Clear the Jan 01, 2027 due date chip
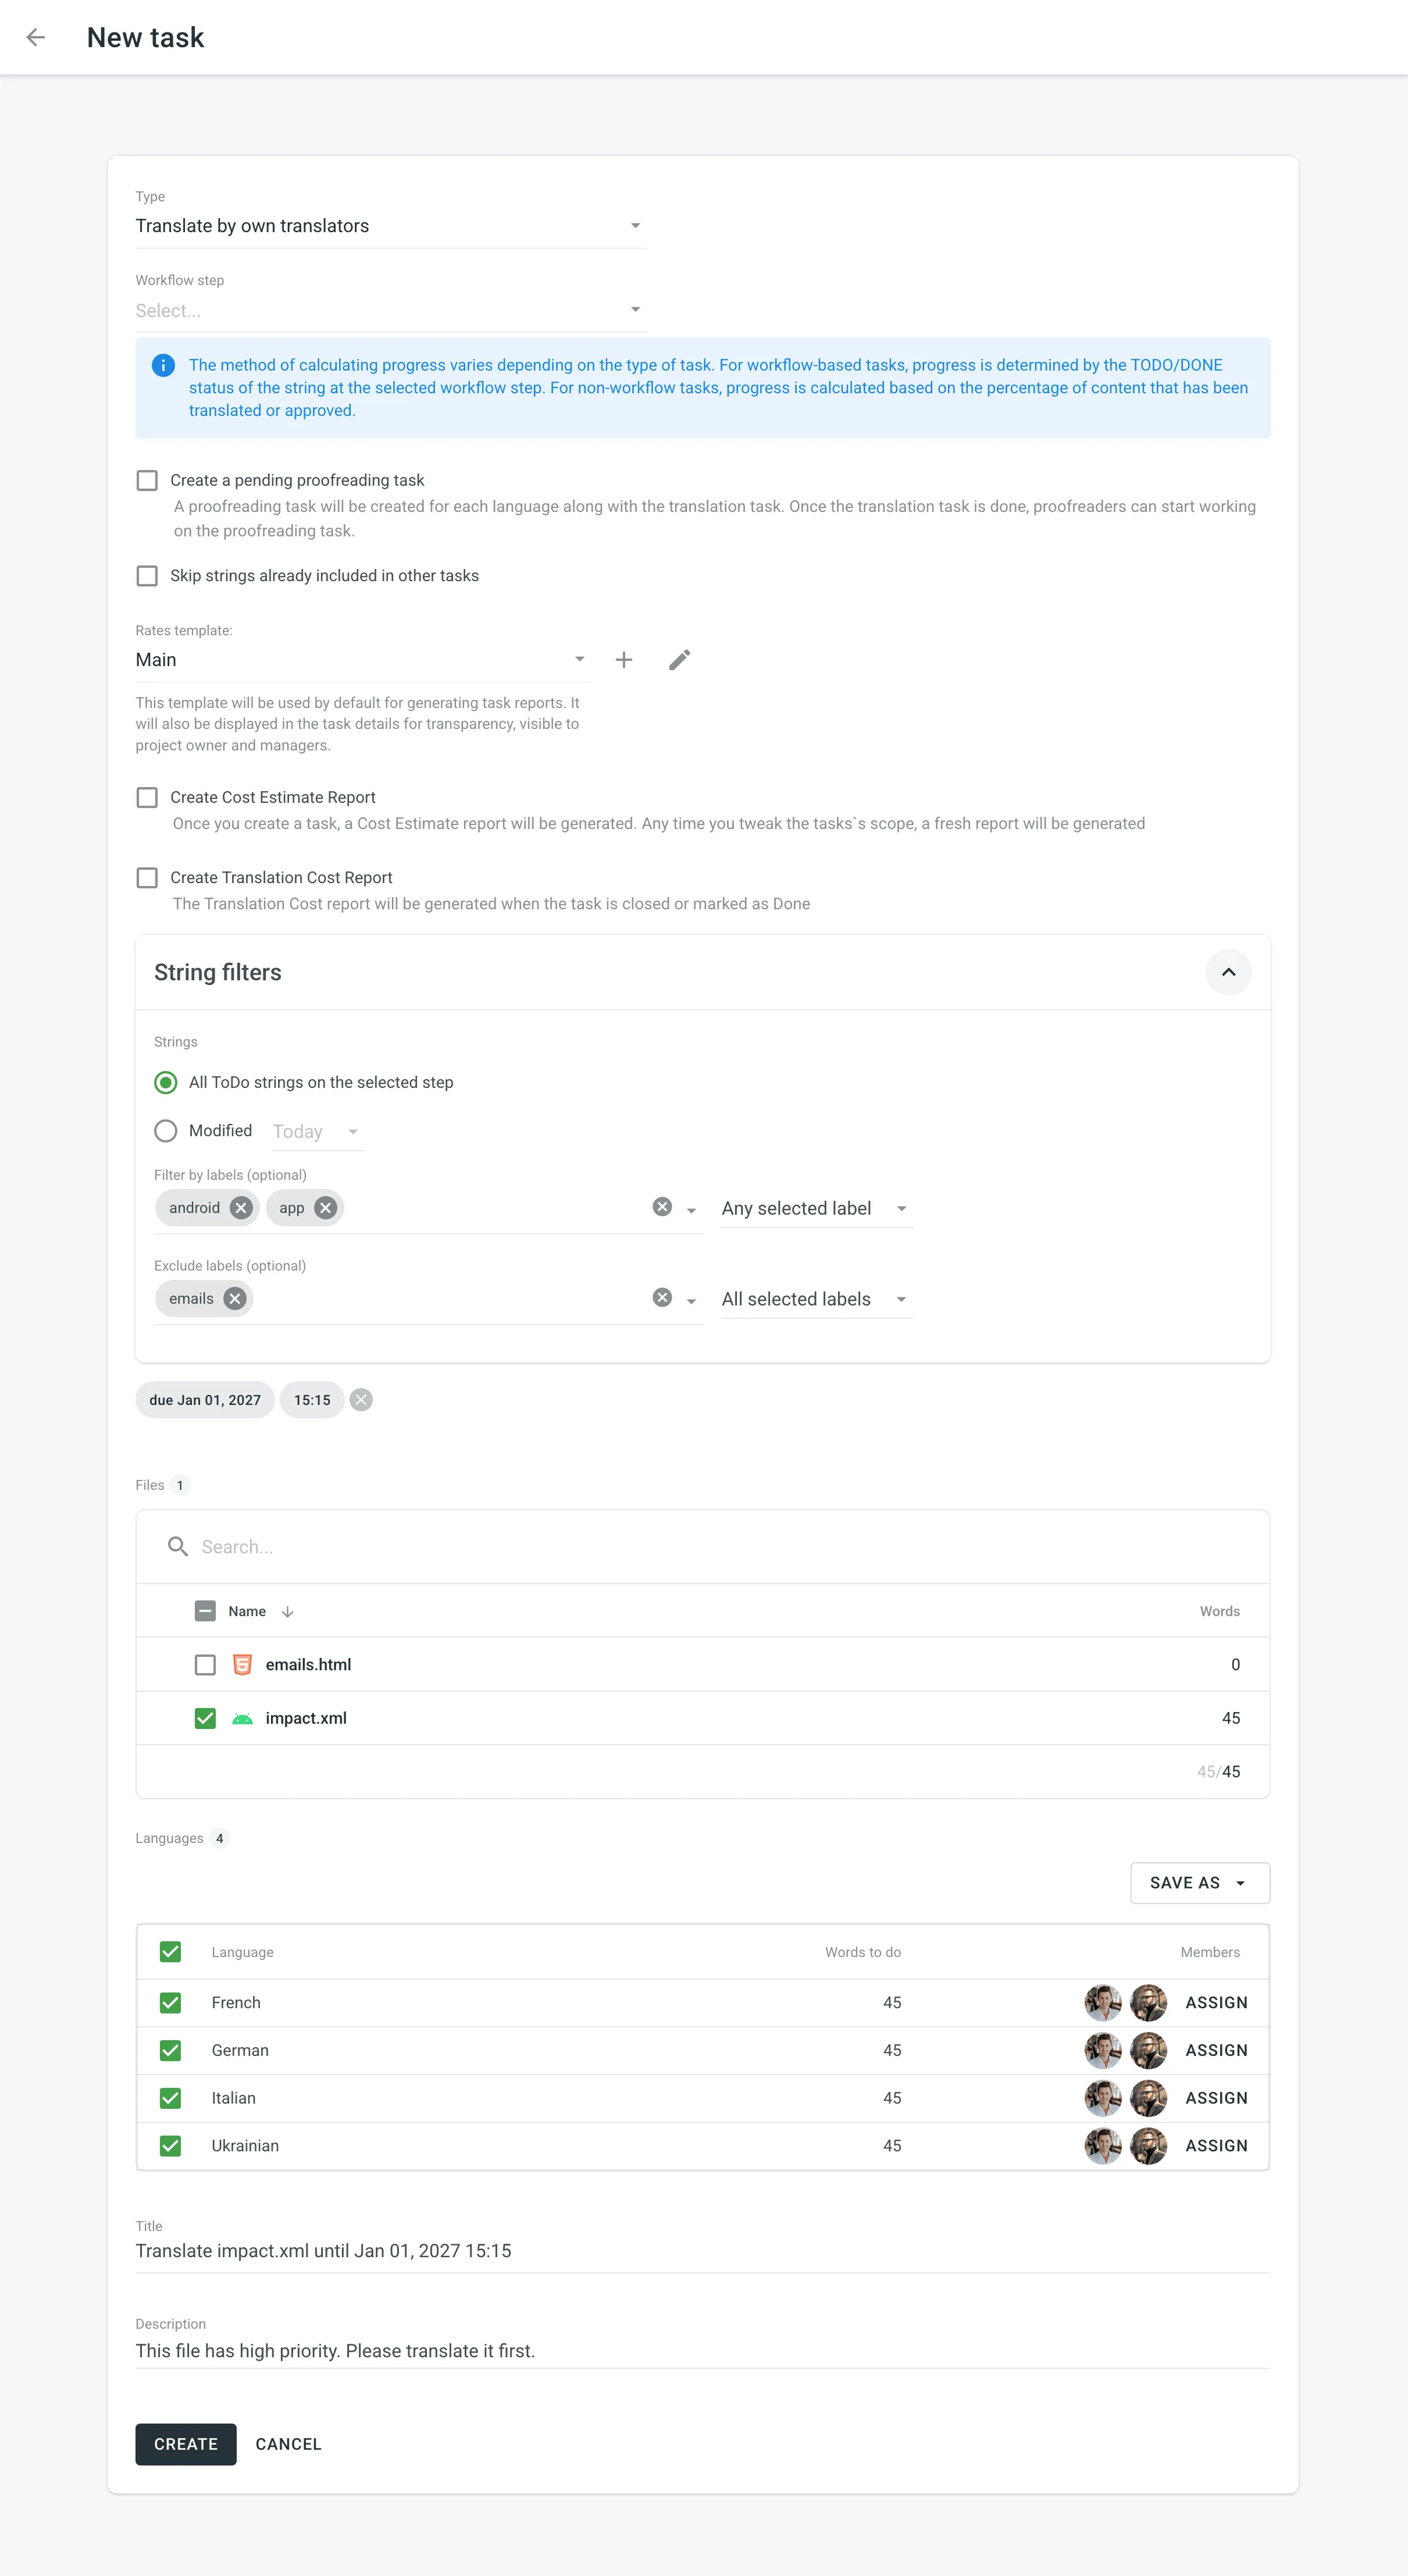Image resolution: width=1408 pixels, height=2576 pixels. [361, 1400]
